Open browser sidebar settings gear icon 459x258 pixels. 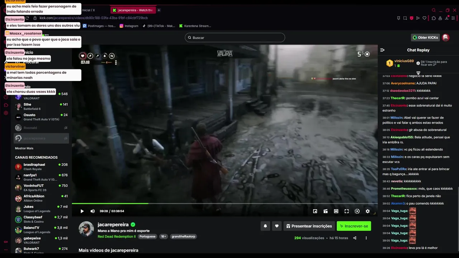click(6, 113)
